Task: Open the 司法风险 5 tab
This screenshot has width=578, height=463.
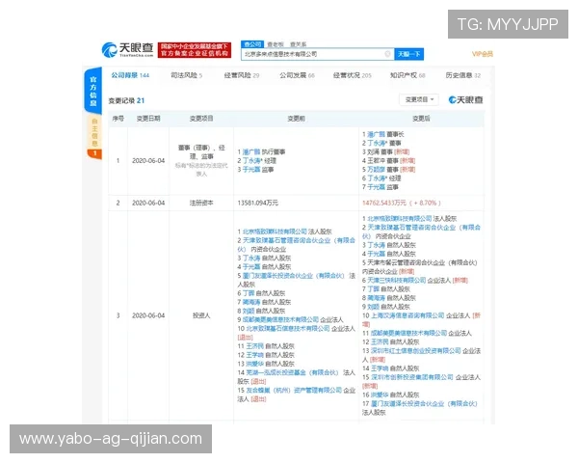Action: (186, 75)
